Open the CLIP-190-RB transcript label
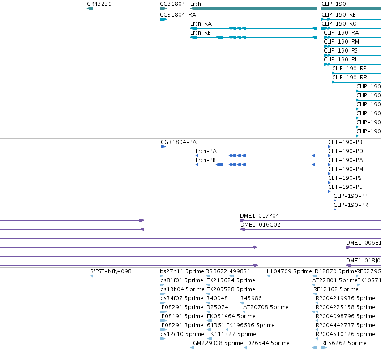381x350 pixels. click(x=339, y=15)
